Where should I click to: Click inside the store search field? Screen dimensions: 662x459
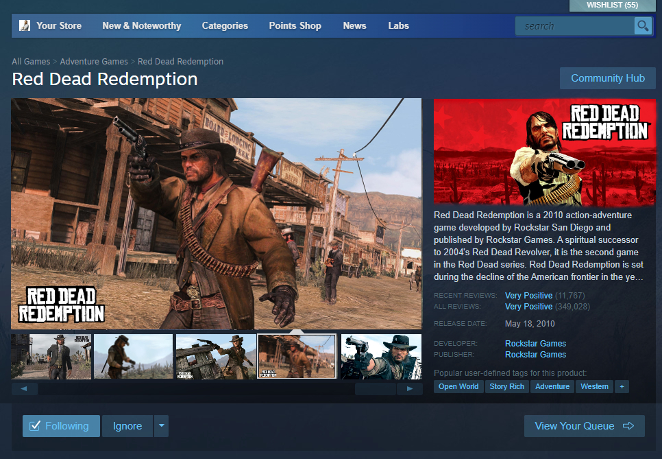pos(574,26)
